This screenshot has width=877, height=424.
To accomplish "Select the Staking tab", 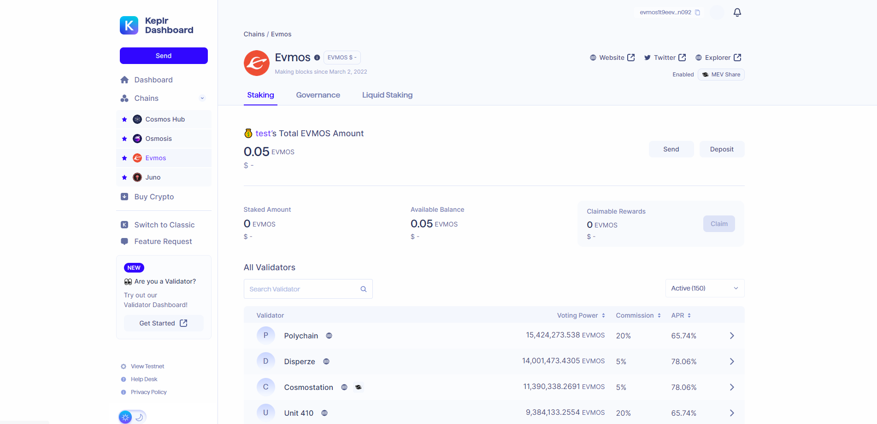I will [x=260, y=95].
